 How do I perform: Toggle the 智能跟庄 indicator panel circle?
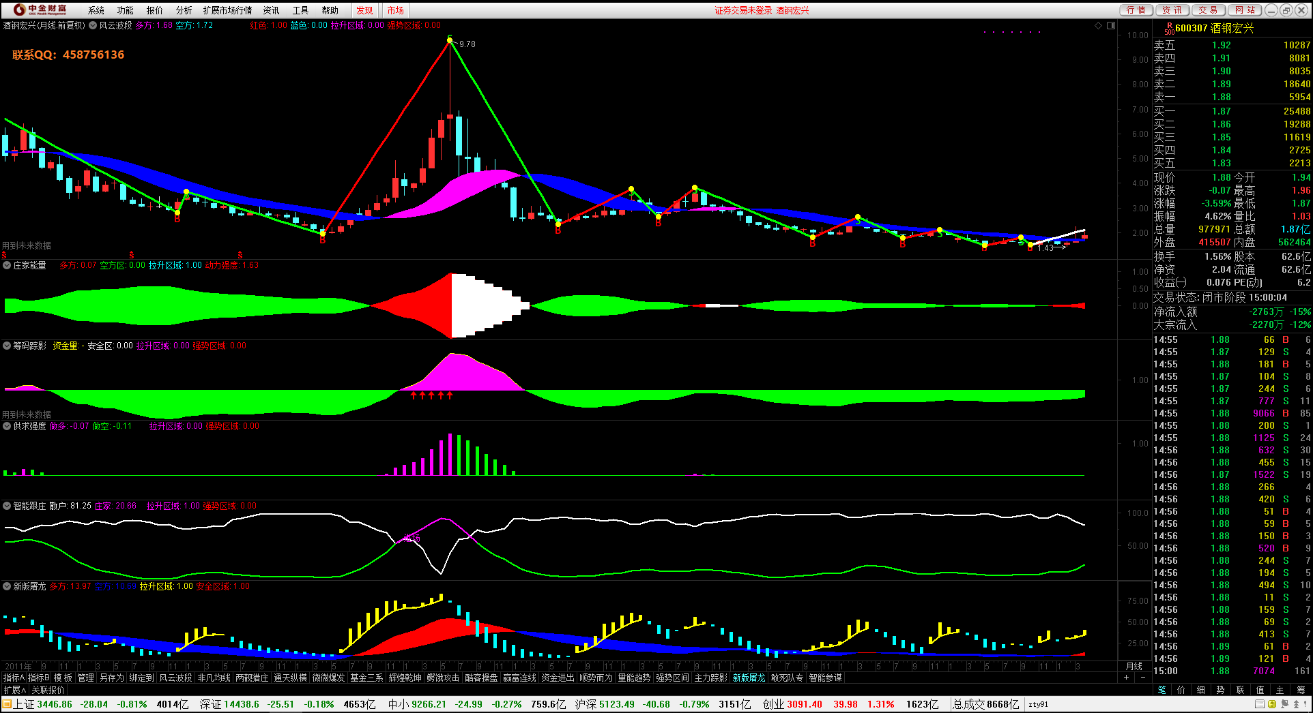point(7,506)
